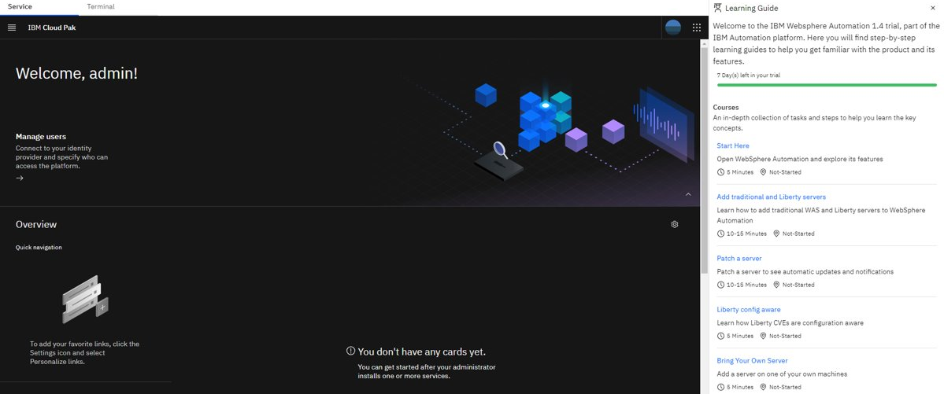This screenshot has width=944, height=394.
Task: Open the Bring Your Own Server course
Action: 752,360
